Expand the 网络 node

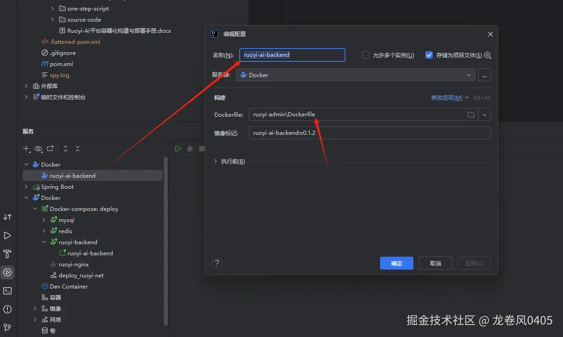pyautogui.click(x=35, y=319)
